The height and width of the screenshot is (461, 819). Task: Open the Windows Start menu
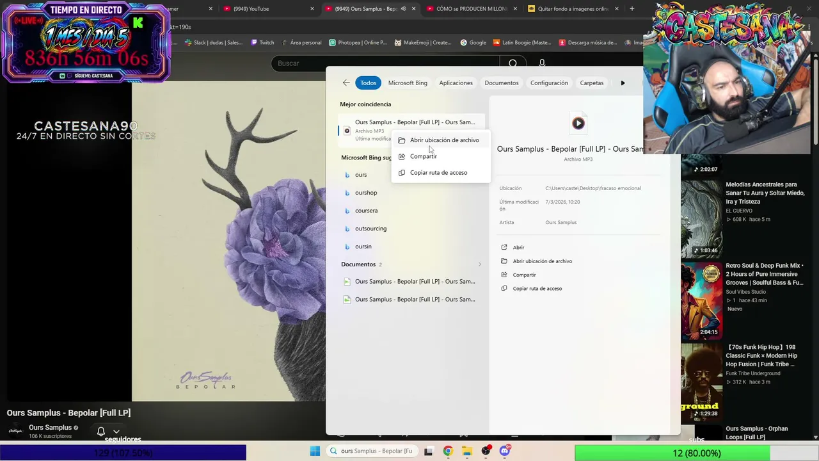click(x=315, y=451)
